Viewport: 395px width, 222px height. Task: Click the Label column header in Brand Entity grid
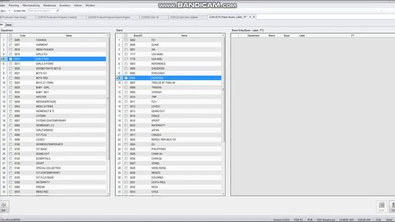coord(302,36)
